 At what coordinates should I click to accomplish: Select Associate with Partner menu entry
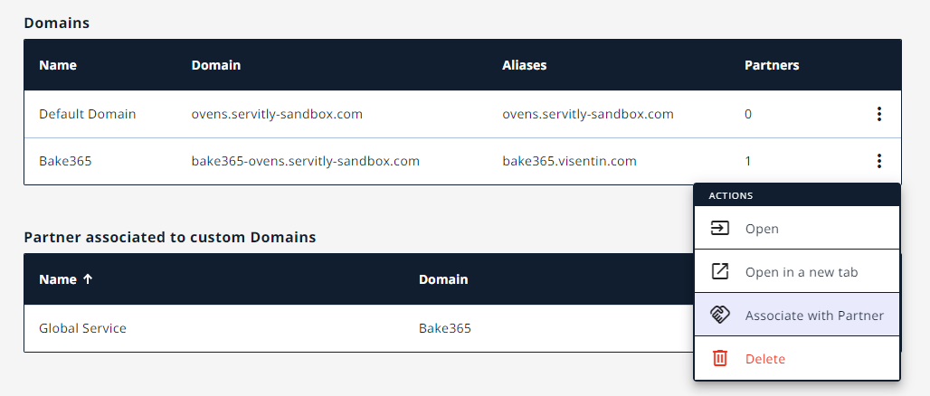813,316
